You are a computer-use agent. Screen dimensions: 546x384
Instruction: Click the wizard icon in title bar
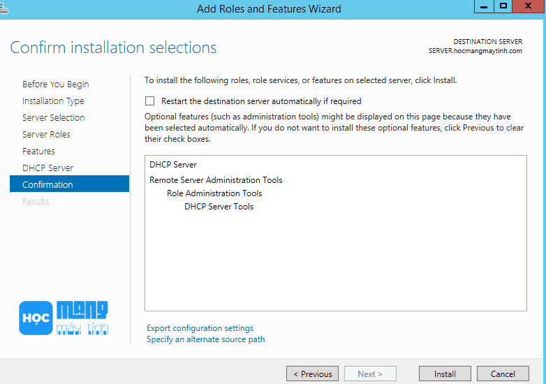3,8
